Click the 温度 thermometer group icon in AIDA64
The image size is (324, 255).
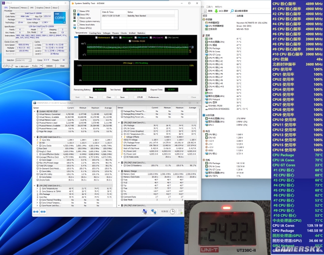click(204, 35)
